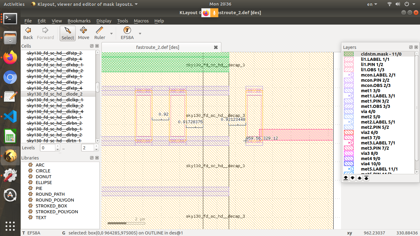Activate the Select arrow tool
Screen dimensions: 420x236
tap(67, 33)
